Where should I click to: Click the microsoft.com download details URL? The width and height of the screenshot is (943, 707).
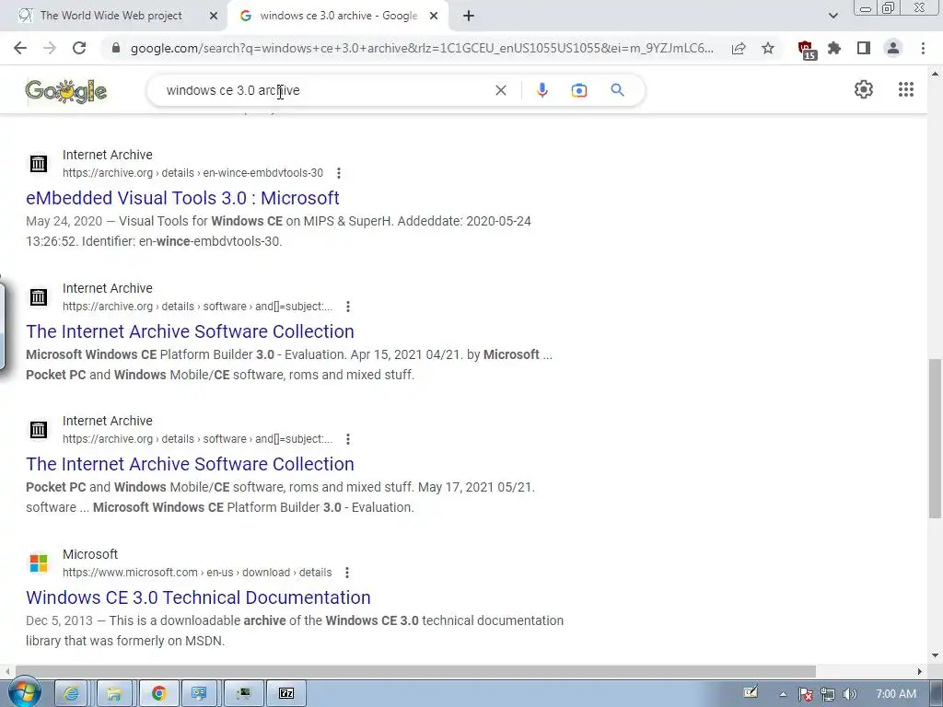(197, 573)
